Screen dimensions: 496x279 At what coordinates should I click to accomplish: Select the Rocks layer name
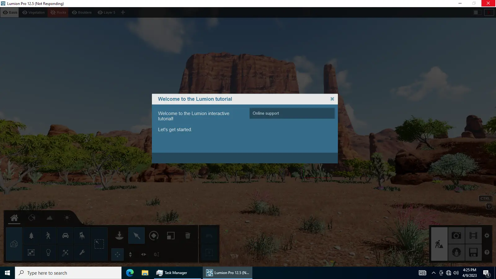coord(61,12)
